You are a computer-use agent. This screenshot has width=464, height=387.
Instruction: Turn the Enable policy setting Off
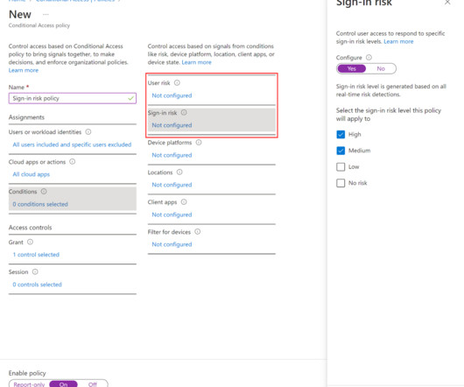92,384
